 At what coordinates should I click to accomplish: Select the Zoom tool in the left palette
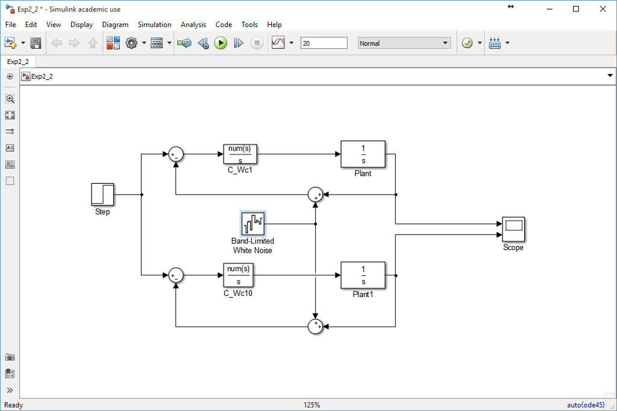pyautogui.click(x=10, y=99)
